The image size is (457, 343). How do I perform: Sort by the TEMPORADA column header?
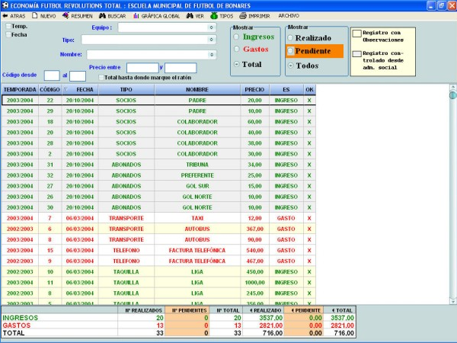[x=20, y=90]
